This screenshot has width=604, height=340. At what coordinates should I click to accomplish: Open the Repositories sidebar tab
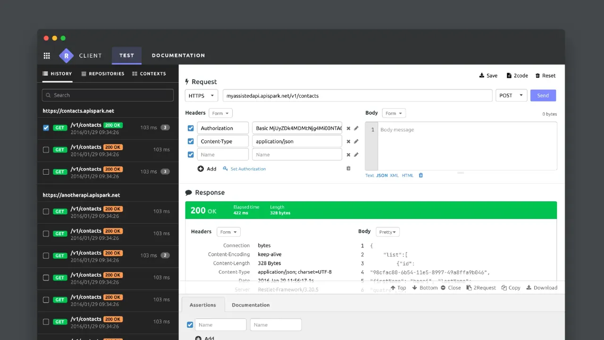point(103,74)
